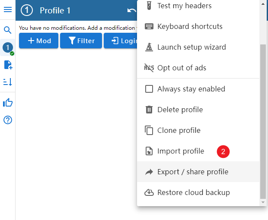
Task: Select the Profile 1 badge in the sidebar
Action: [x=8, y=47]
